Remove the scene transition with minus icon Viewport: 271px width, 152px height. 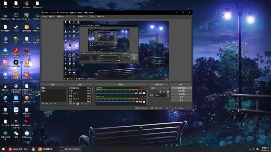164,92
